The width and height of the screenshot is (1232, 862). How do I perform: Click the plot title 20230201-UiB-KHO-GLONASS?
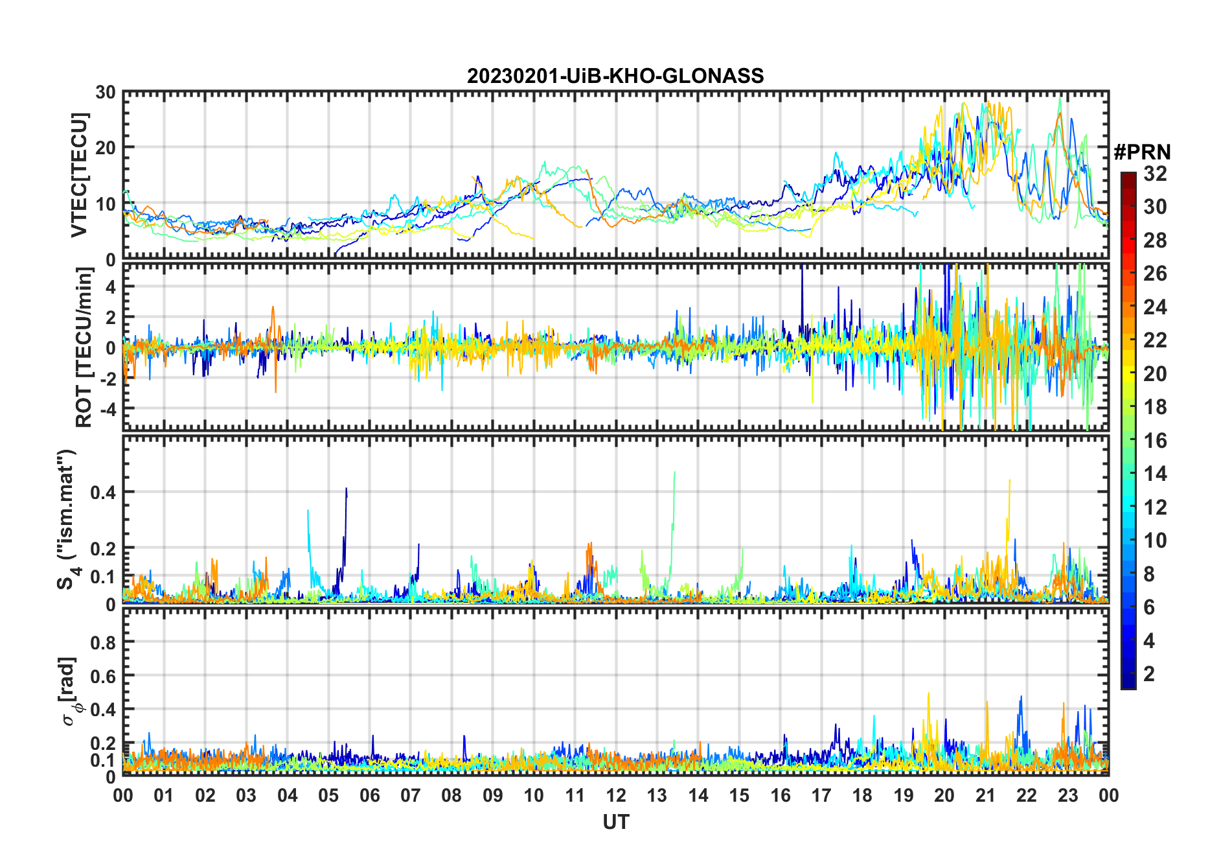click(615, 76)
